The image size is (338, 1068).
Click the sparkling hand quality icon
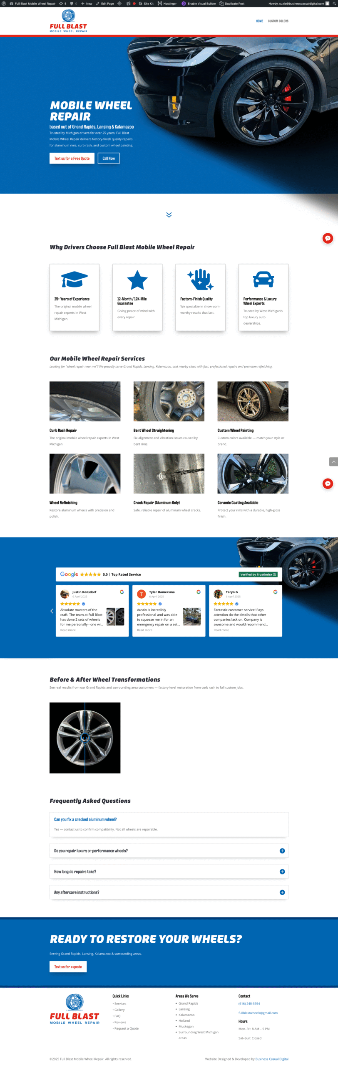coord(200,280)
